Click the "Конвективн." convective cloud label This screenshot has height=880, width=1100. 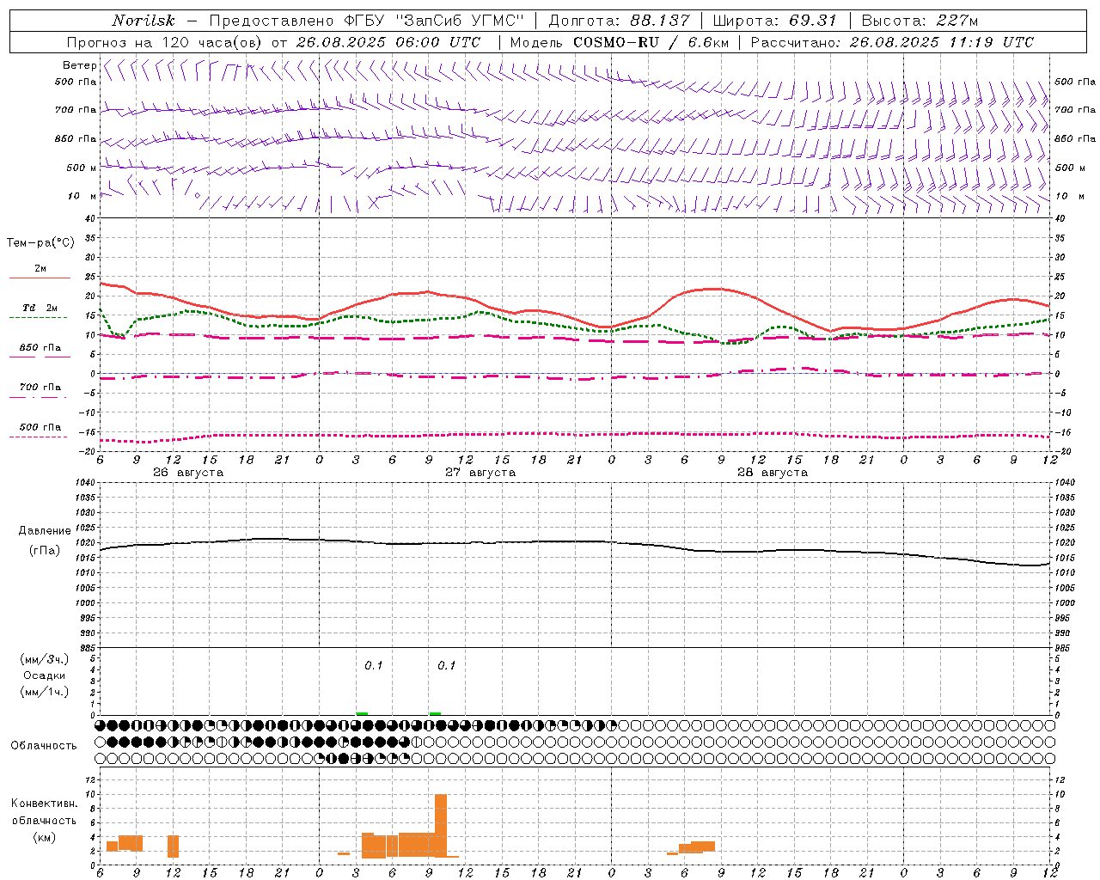[45, 804]
